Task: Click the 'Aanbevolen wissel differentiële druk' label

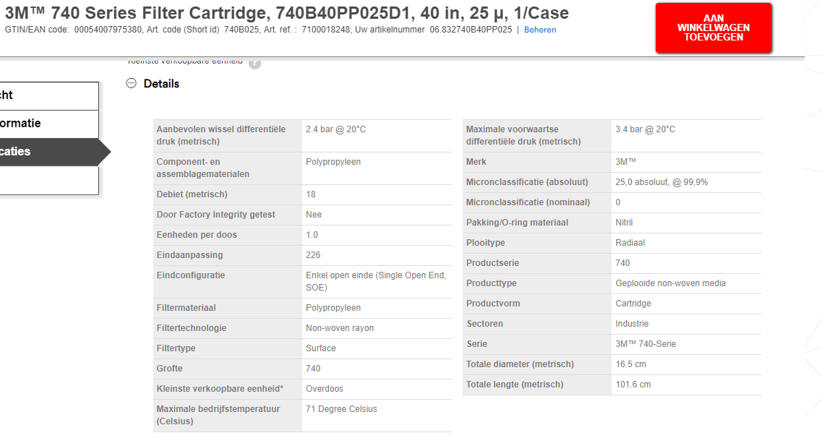Action: pos(221,135)
